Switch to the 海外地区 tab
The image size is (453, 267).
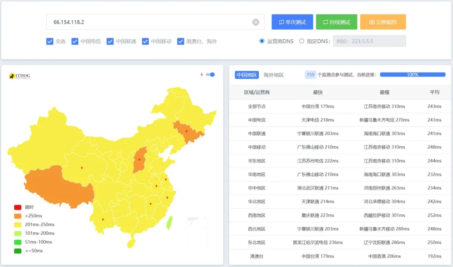[273, 75]
